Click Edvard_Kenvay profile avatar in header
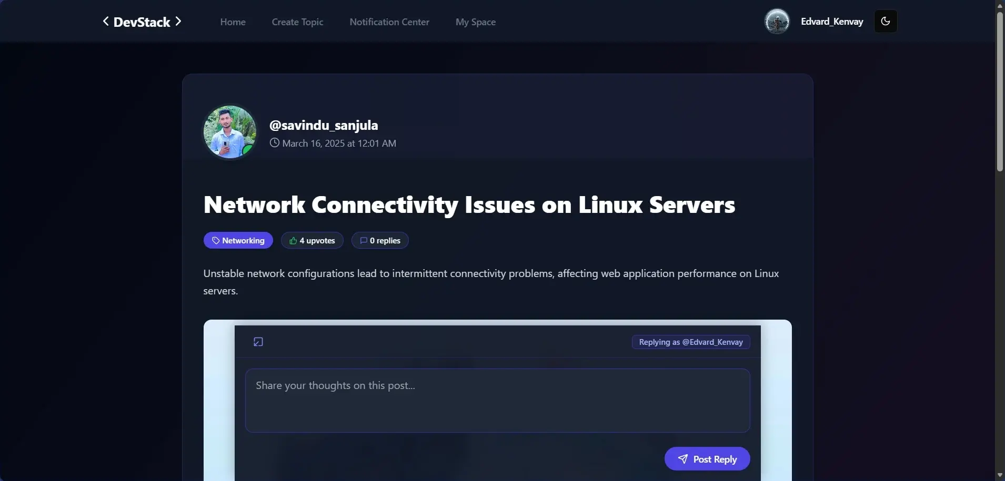1005x481 pixels. (x=777, y=22)
